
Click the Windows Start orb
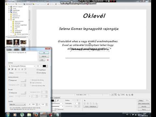pos(8,115)
